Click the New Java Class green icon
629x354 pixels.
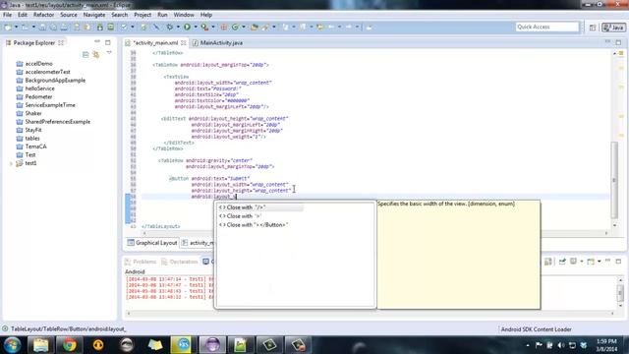235,27
